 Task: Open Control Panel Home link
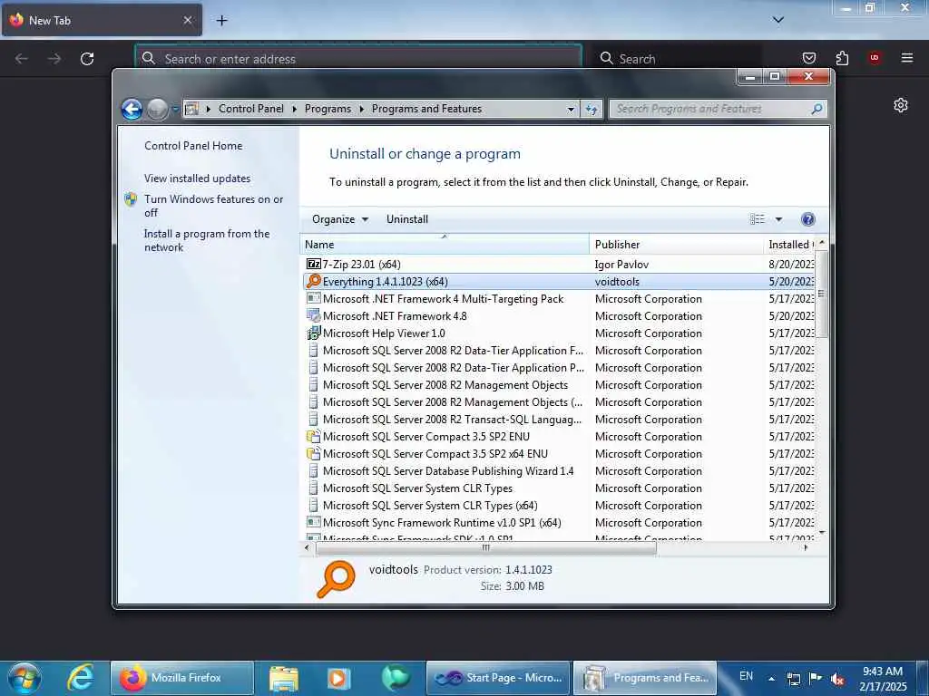193,146
